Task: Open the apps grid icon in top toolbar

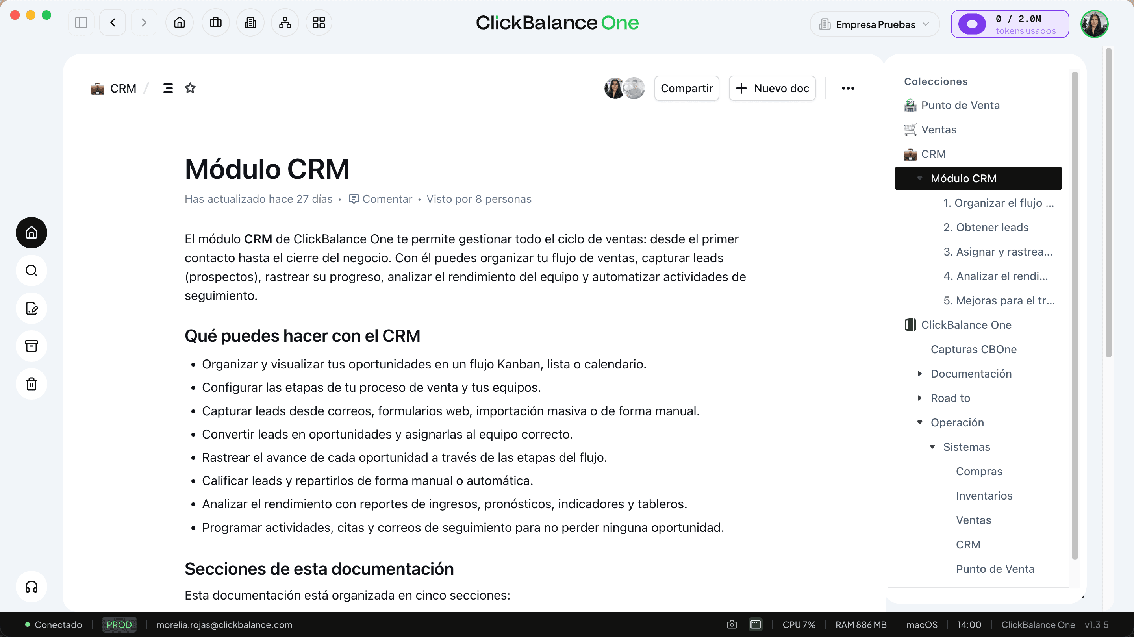Action: pyautogui.click(x=319, y=22)
